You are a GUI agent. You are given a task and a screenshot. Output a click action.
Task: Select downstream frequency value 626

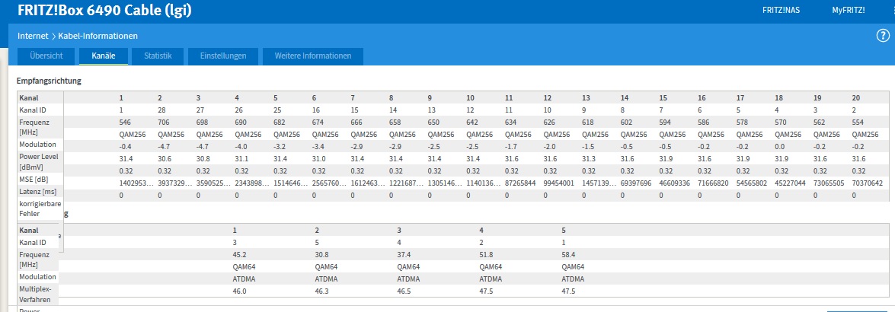point(550,122)
